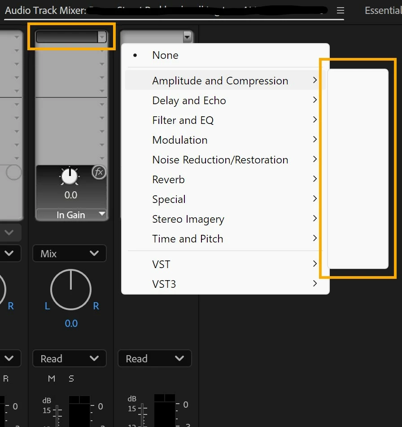Open the Read automation dropdown beside M S
The width and height of the screenshot is (402, 427).
click(x=70, y=359)
